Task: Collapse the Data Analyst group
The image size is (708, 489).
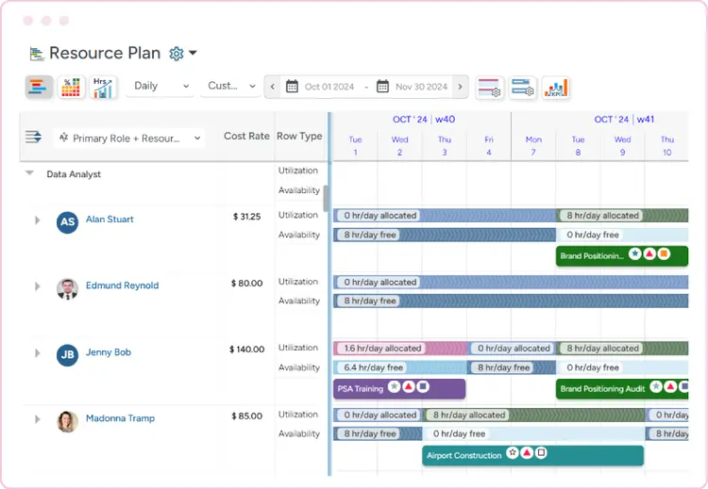Action: click(x=30, y=173)
